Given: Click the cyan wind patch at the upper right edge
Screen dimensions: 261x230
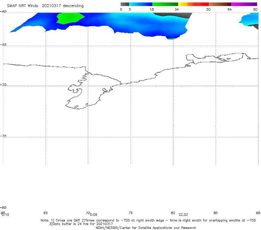Looking at the screenshot, I should pos(249,19).
